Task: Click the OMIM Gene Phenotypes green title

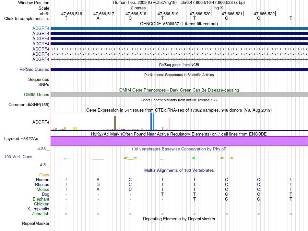Action: pos(179,90)
